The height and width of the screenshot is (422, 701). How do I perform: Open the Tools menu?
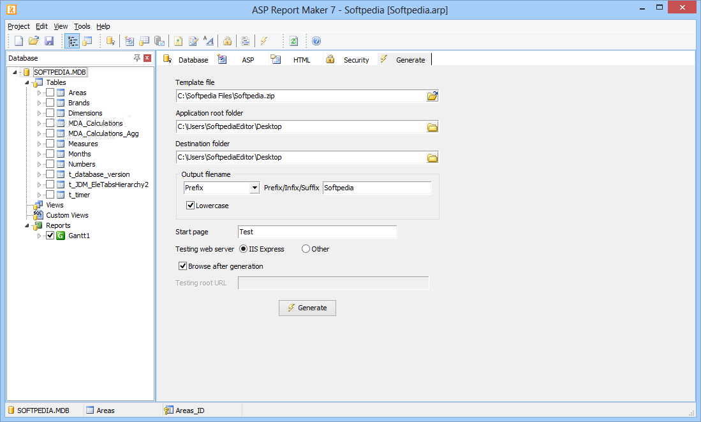pyautogui.click(x=82, y=26)
